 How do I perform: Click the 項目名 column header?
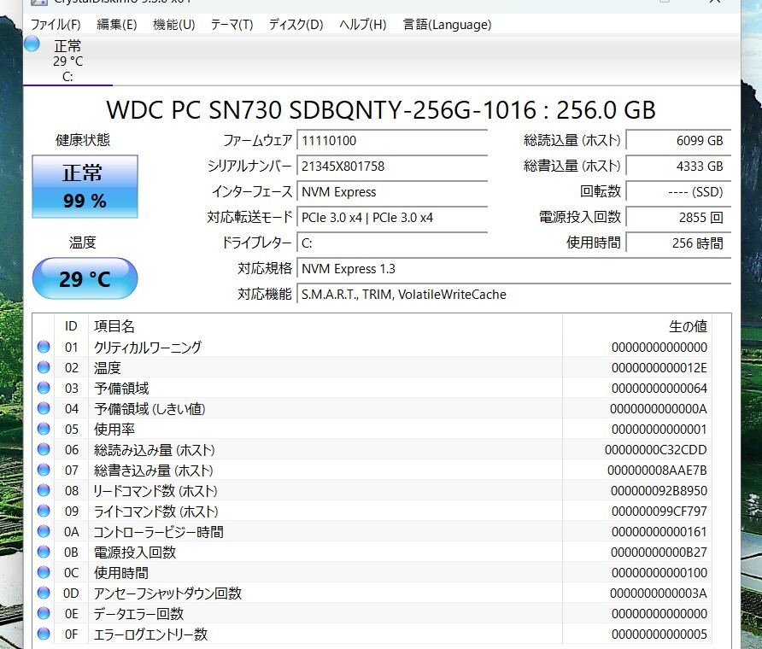[325, 326]
